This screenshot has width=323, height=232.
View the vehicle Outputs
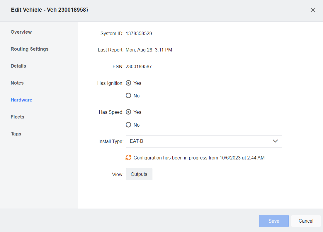pos(139,174)
